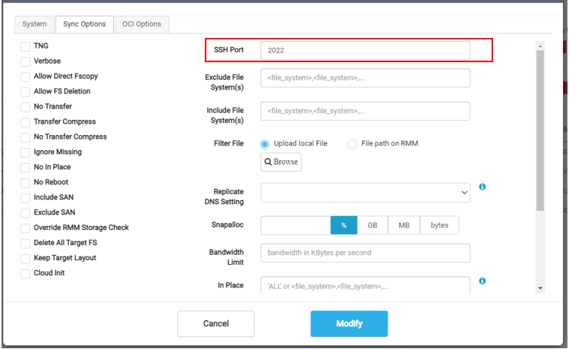Tick the No Transfer checkbox
The width and height of the screenshot is (569, 349).
(25, 107)
